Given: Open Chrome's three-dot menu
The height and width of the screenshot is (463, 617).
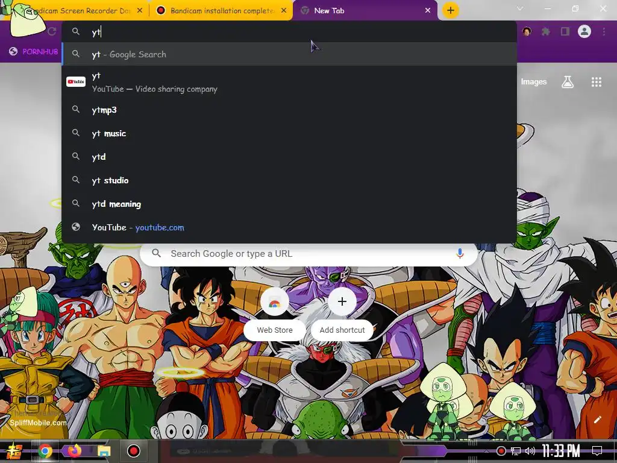Looking at the screenshot, I should tap(604, 31).
